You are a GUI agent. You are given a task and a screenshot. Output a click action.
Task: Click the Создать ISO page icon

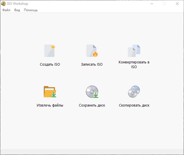tap(50, 51)
